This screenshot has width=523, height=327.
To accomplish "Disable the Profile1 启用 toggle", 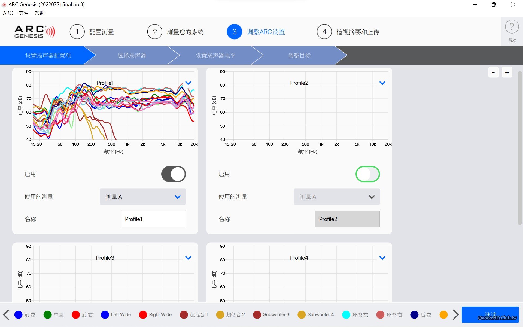I will 174,174.
